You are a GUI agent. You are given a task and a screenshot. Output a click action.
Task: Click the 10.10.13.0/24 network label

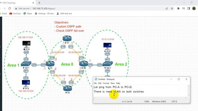(x=108, y=39)
